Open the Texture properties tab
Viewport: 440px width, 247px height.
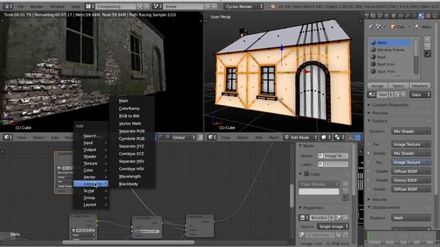coord(428,16)
